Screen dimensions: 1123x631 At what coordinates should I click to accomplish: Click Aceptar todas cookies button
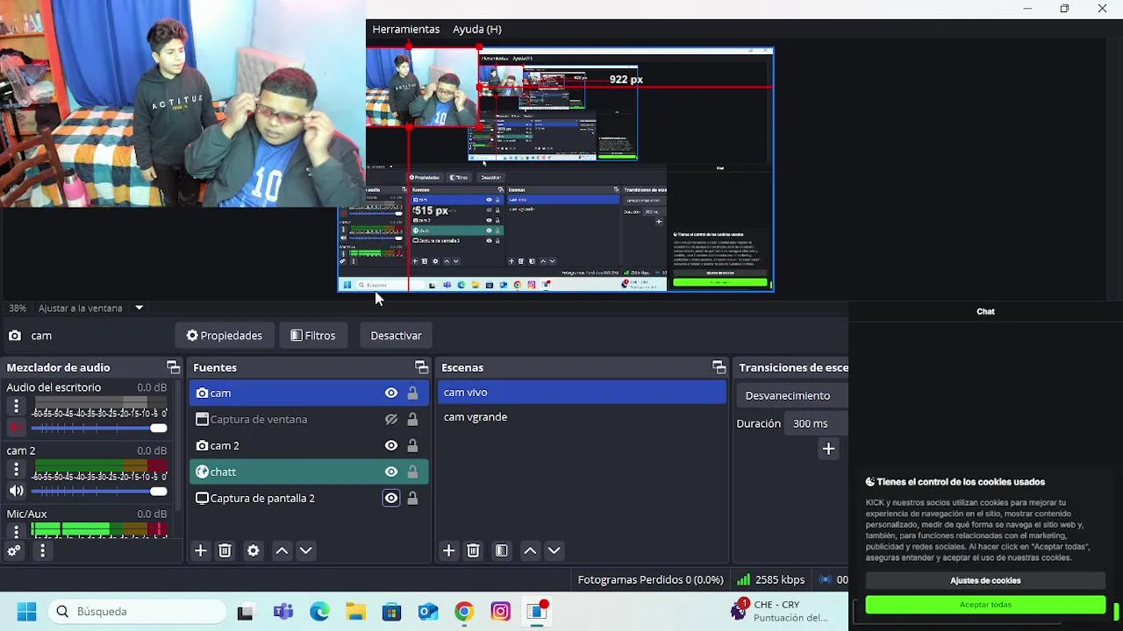(985, 605)
